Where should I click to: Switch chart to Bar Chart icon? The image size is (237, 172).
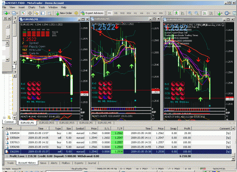tap(170, 13)
